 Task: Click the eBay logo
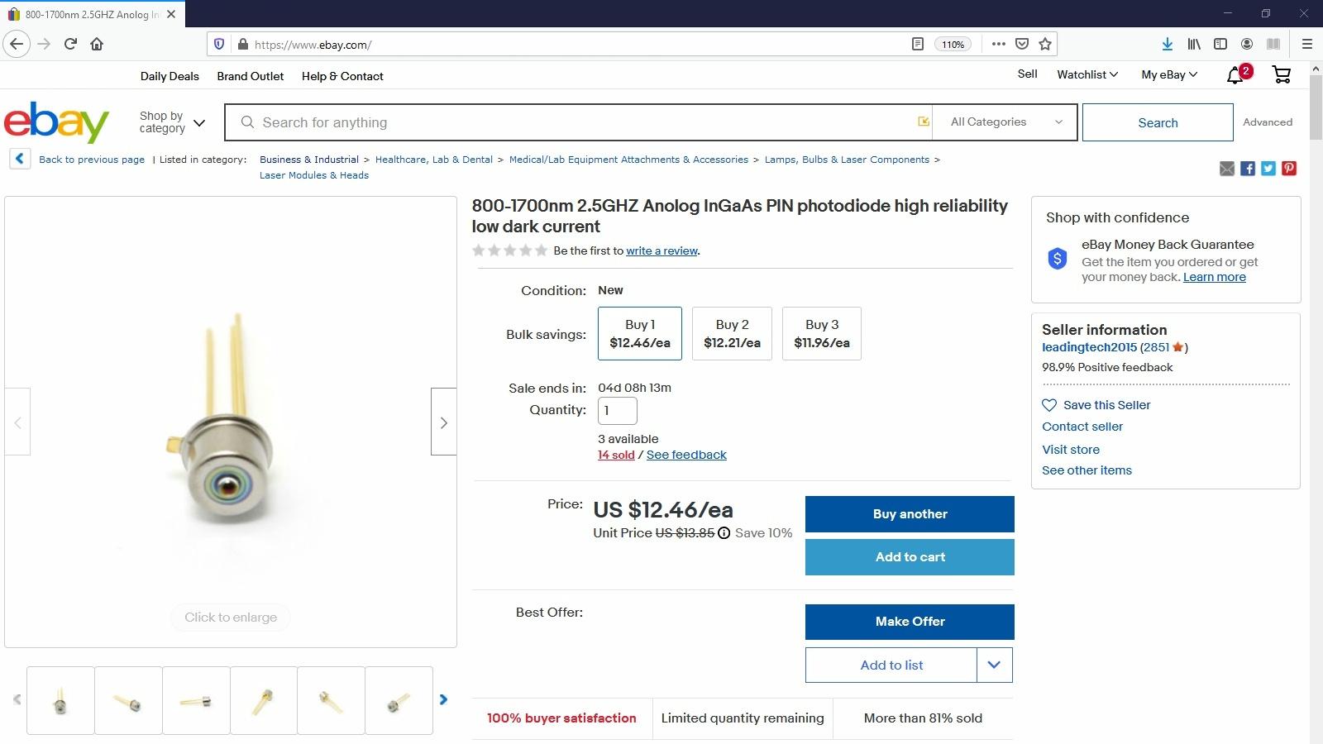tap(56, 122)
